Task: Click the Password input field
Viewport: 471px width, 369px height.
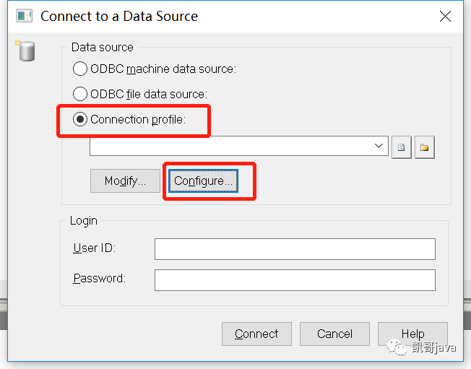Action: [295, 280]
